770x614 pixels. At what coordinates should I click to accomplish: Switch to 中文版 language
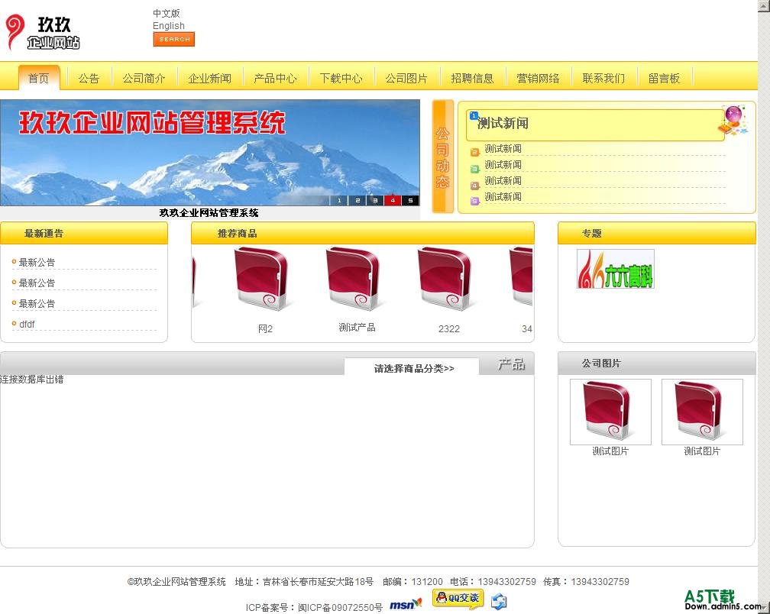click(x=166, y=13)
